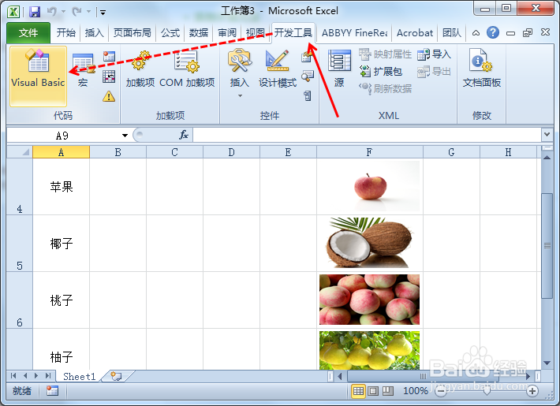Select the peaches picture
This screenshot has height=406, width=560.
point(370,300)
